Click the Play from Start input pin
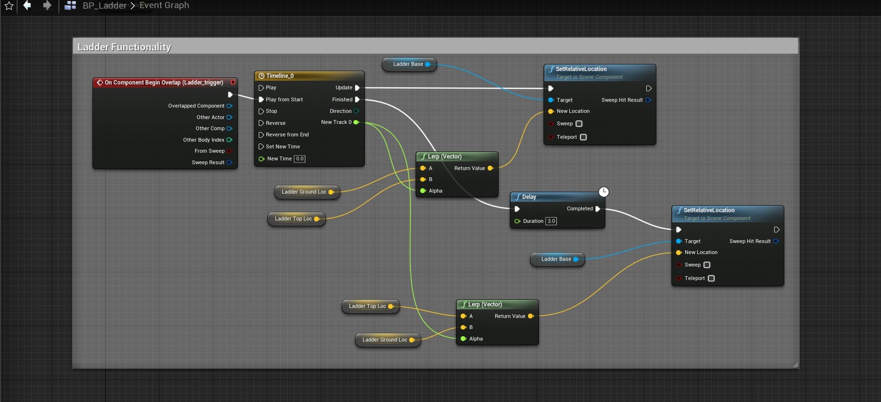 click(261, 99)
